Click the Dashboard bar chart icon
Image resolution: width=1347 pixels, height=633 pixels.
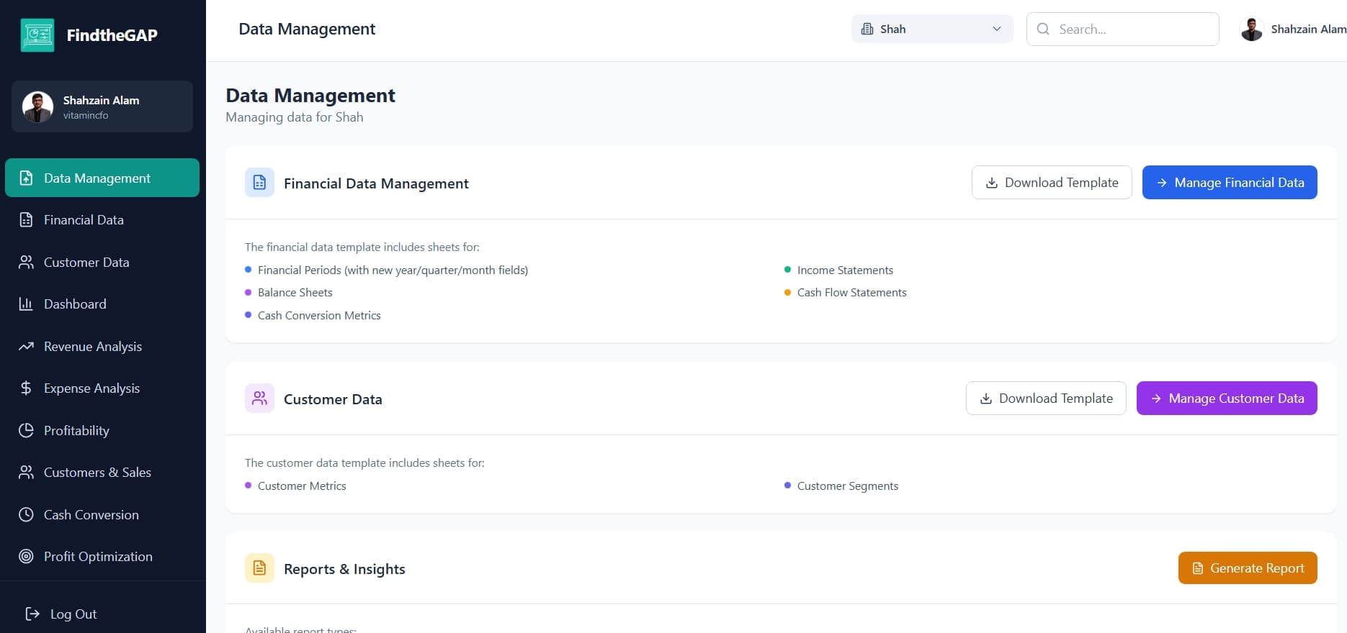[x=26, y=304]
